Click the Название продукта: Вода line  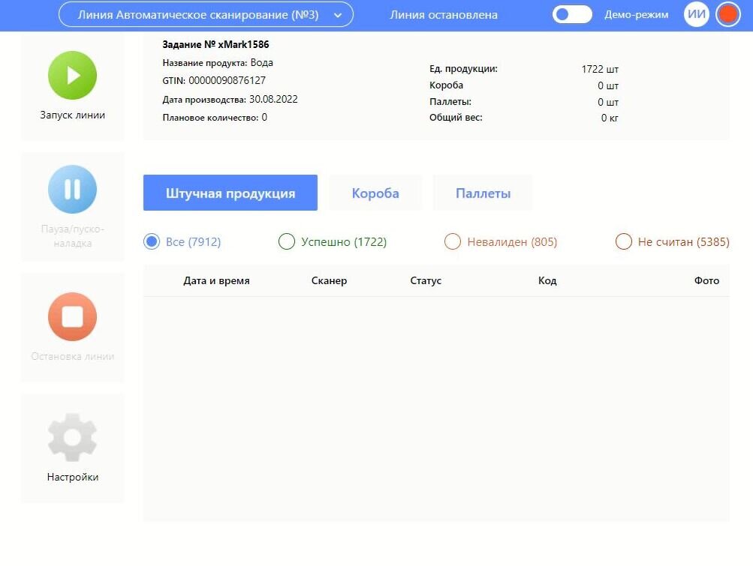click(218, 63)
